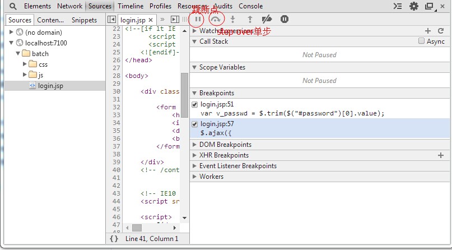Select breakpoint code 'var v_passwd' line

coord(292,113)
